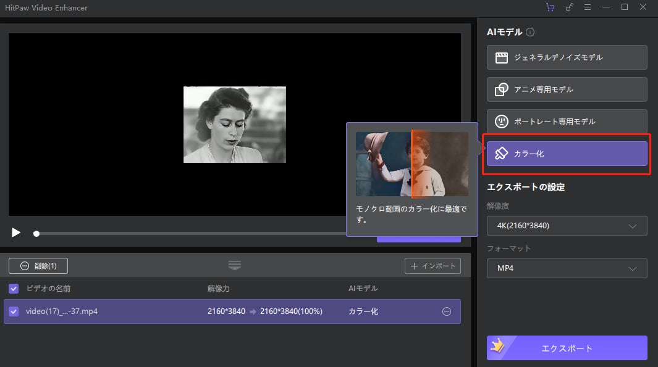Image resolution: width=658 pixels, height=367 pixels.
Task: Click the black-and-white video preview thumbnail
Action: 235,125
